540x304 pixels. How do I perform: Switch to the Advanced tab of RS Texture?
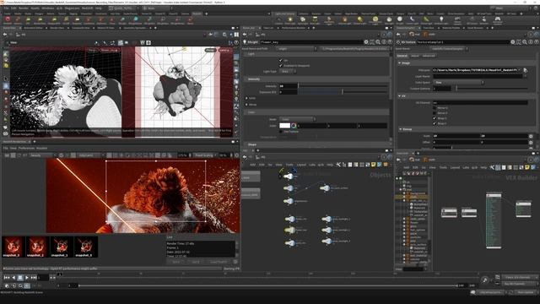[429, 56]
